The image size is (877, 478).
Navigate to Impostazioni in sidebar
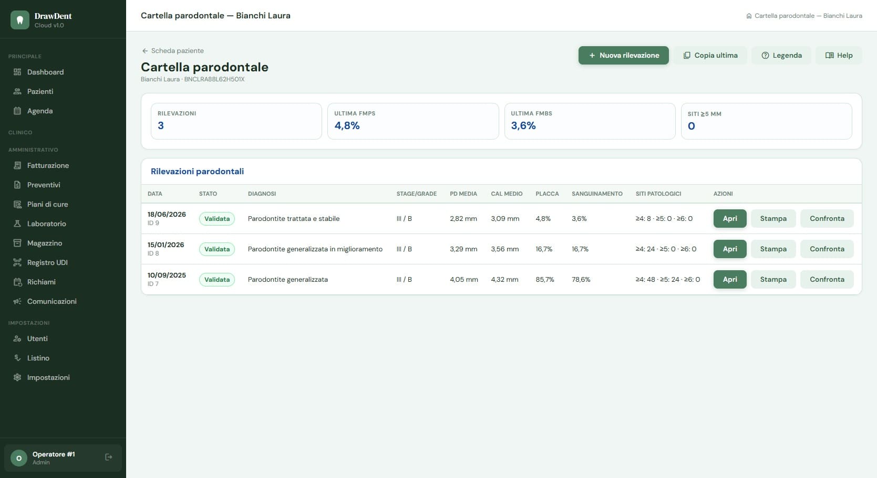pos(63,377)
